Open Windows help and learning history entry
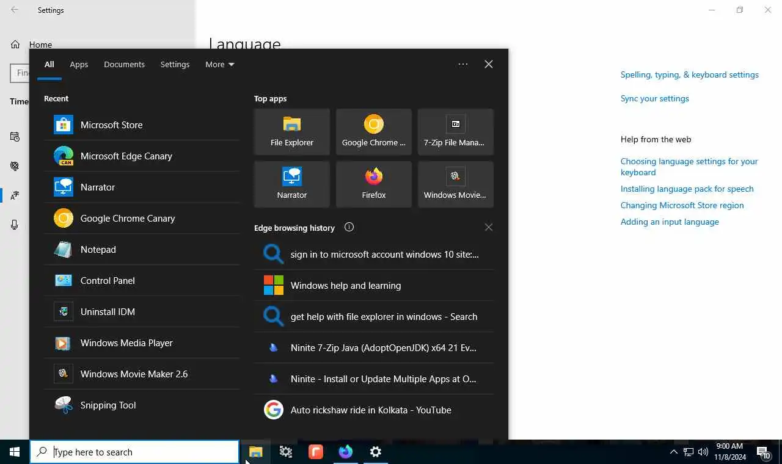782x464 pixels. [x=374, y=285]
